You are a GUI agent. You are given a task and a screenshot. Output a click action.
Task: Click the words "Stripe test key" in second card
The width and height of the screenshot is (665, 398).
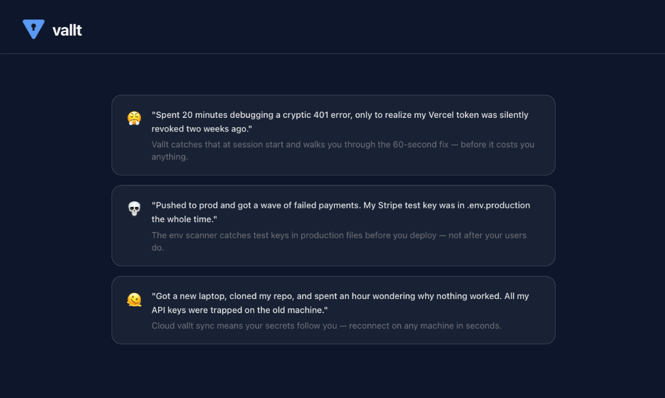pyautogui.click(x=407, y=205)
